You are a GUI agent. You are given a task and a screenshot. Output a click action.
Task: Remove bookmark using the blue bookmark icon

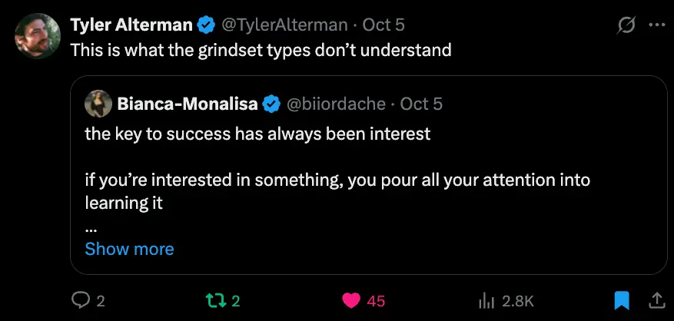pos(622,301)
